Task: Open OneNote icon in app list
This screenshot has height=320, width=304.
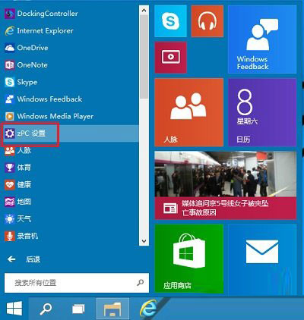Action: pyautogui.click(x=10, y=65)
